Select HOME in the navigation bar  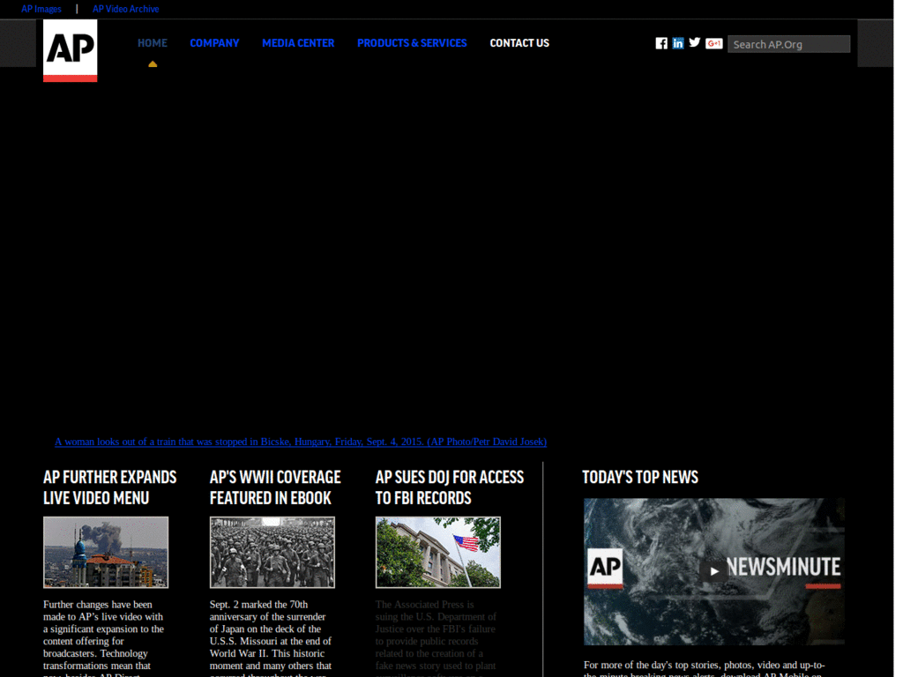click(x=152, y=42)
